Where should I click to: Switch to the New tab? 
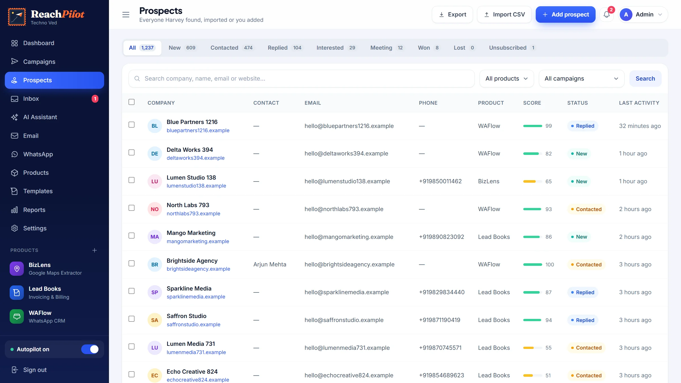(182, 48)
